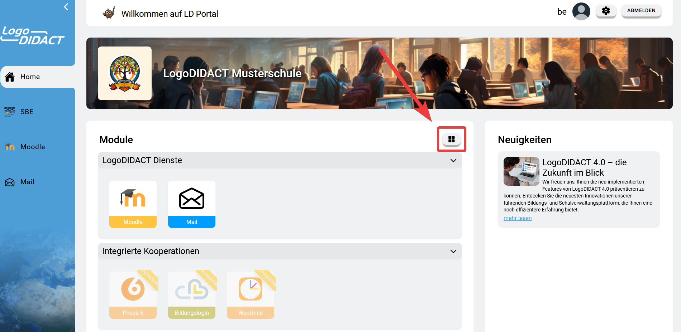Image resolution: width=681 pixels, height=332 pixels.
Task: Click the 'LogoDIDACT Musterschule' banner title
Action: click(x=232, y=73)
